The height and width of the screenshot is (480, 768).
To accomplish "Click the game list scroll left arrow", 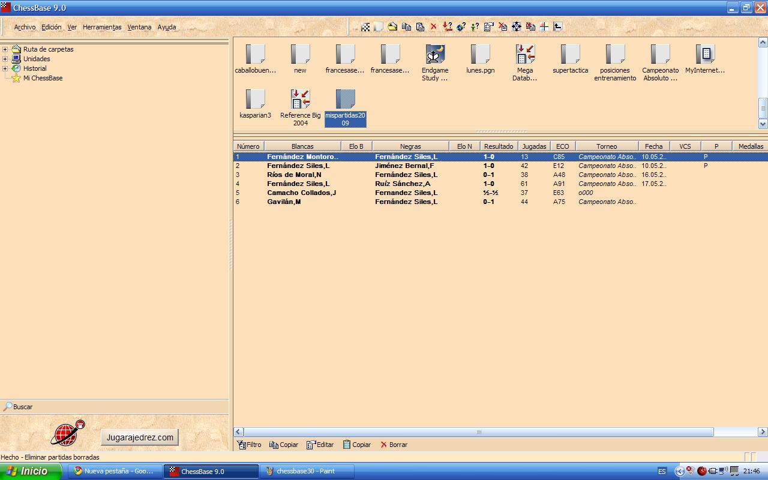I will pos(238,431).
